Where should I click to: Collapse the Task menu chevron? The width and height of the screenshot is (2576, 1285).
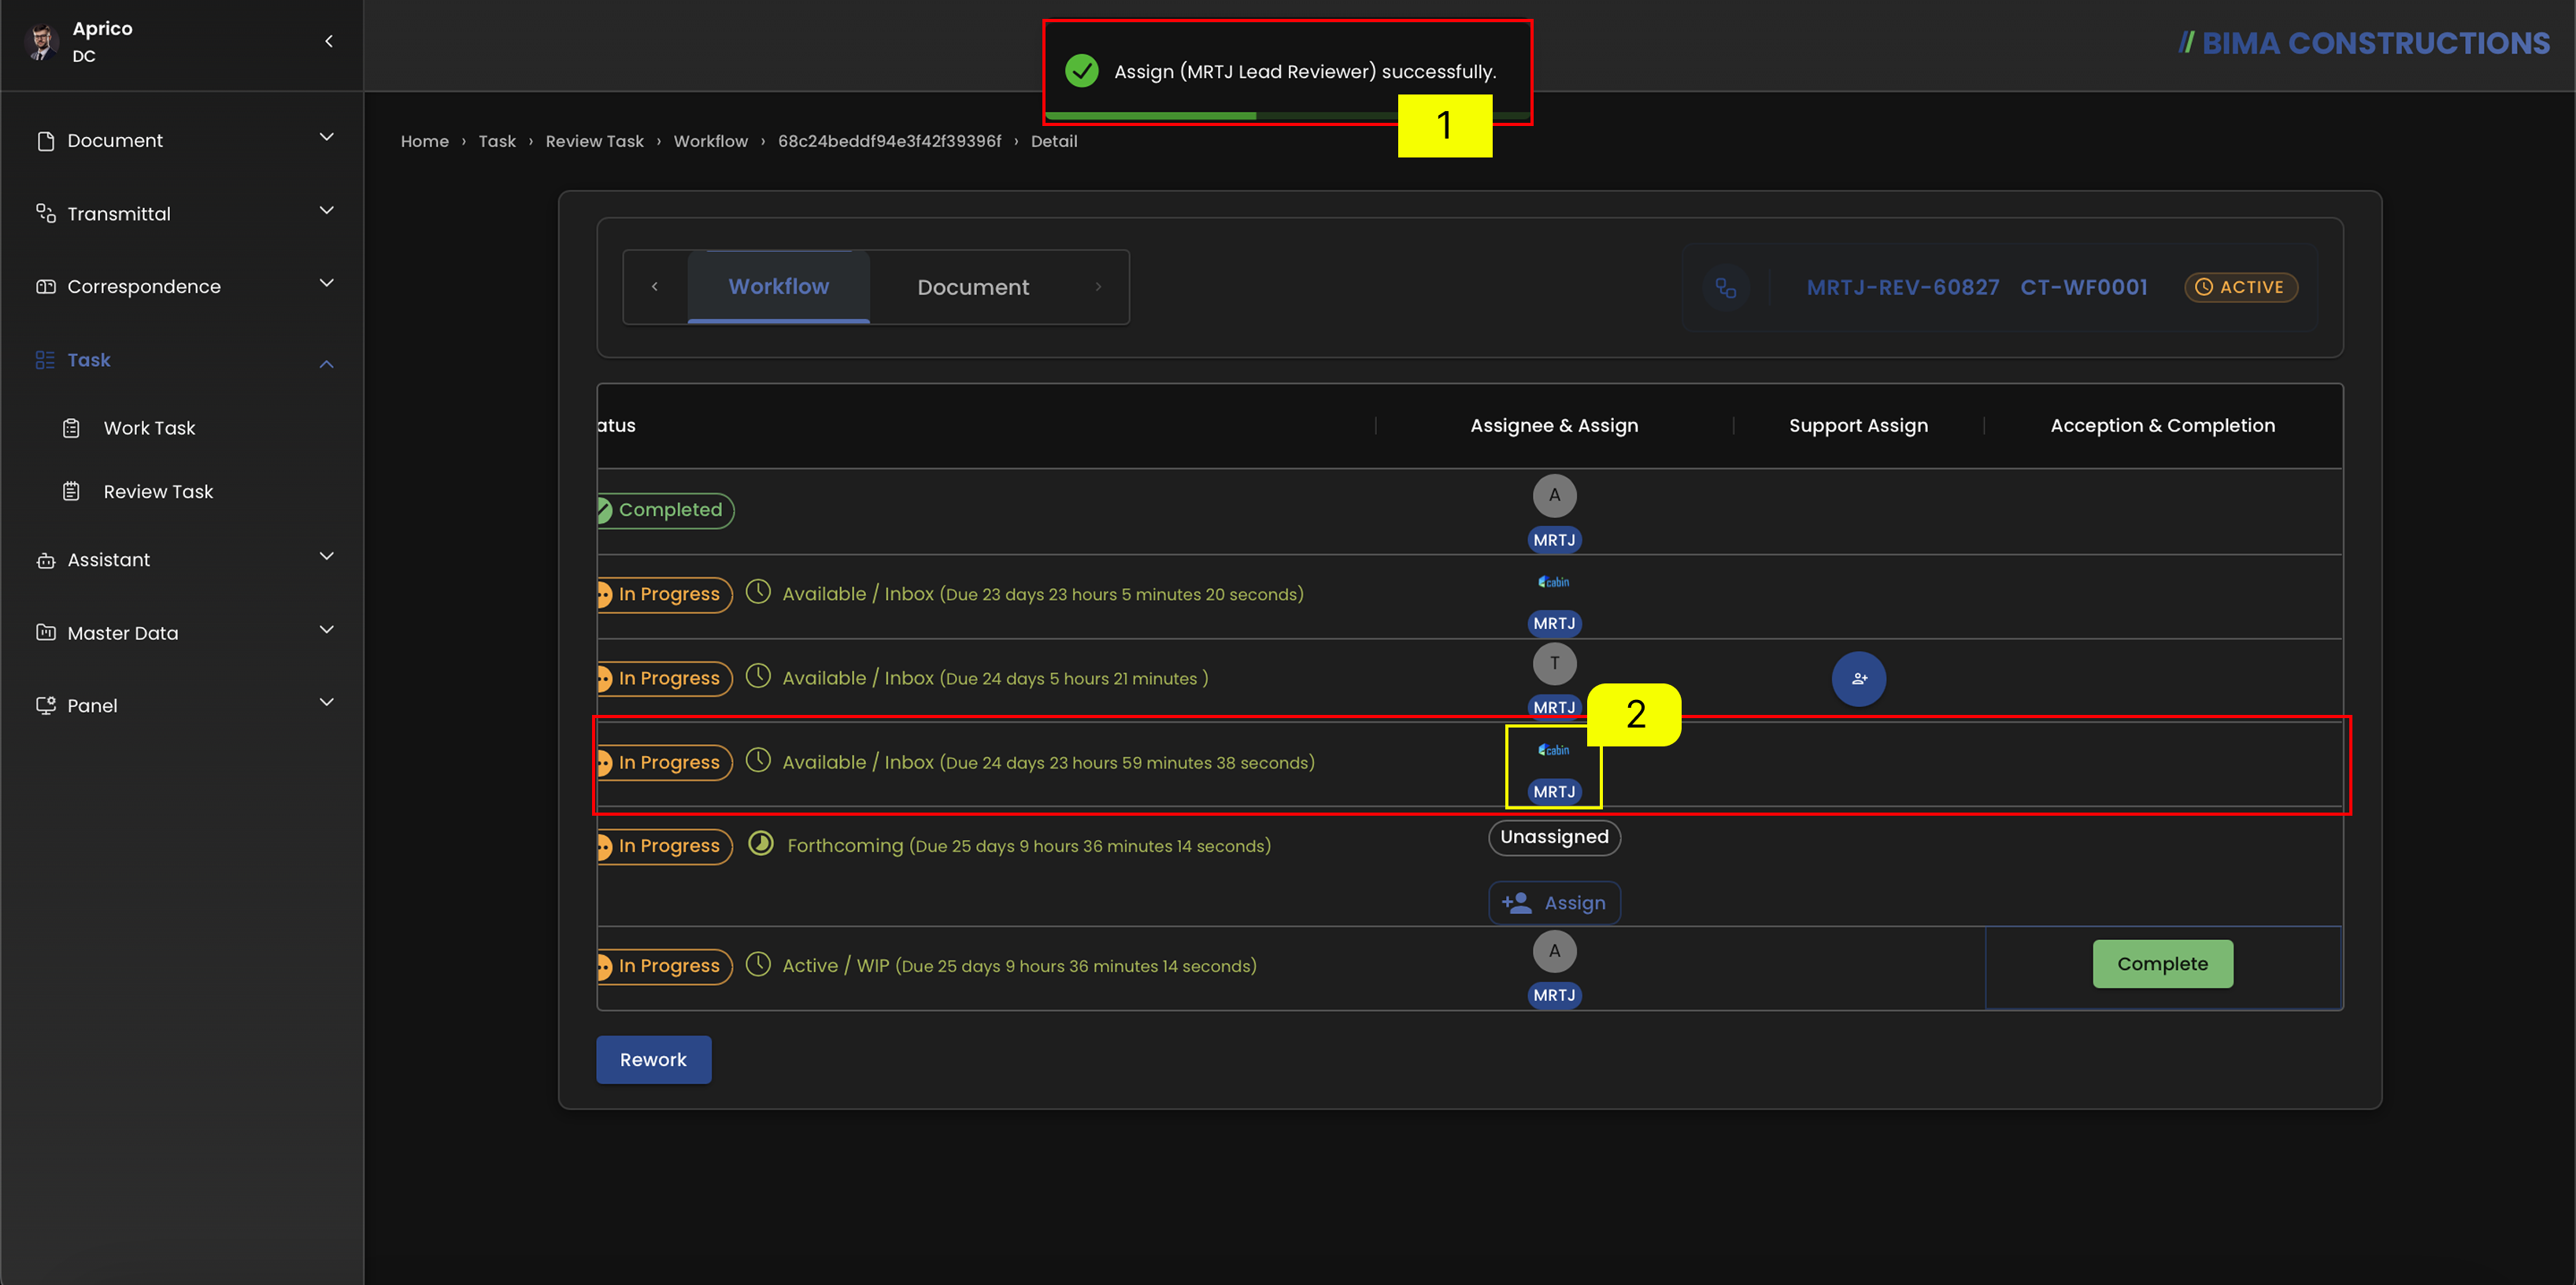tap(326, 364)
